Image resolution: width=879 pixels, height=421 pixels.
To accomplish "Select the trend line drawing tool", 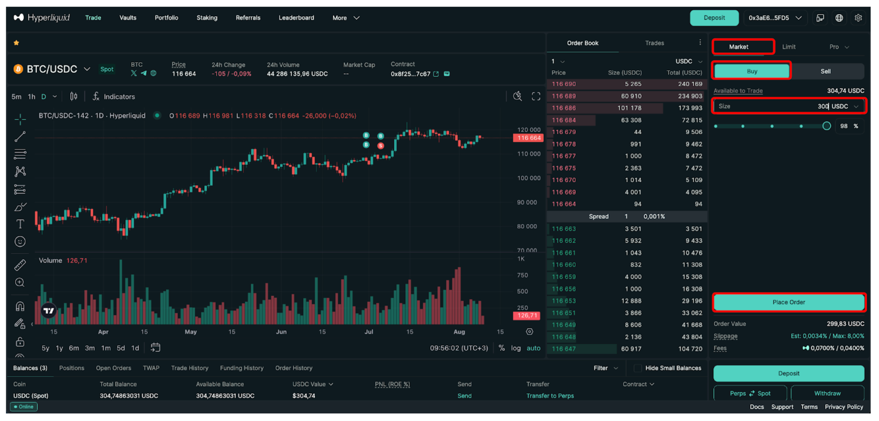I will 20,137.
